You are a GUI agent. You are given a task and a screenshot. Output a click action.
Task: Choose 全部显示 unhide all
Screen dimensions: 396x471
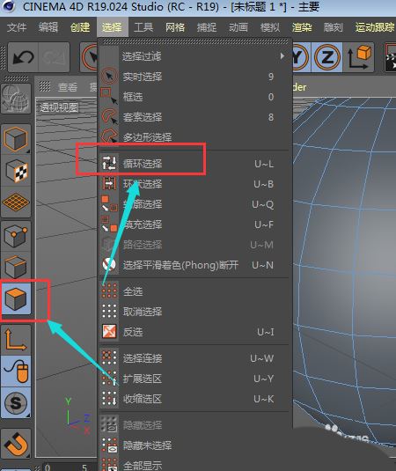click(194, 466)
